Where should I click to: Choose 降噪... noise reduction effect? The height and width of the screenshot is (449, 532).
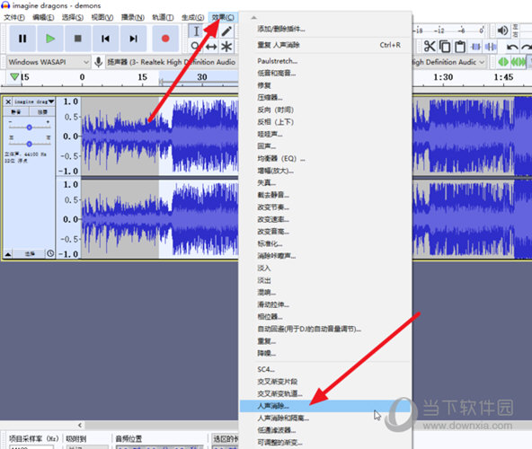(325, 354)
